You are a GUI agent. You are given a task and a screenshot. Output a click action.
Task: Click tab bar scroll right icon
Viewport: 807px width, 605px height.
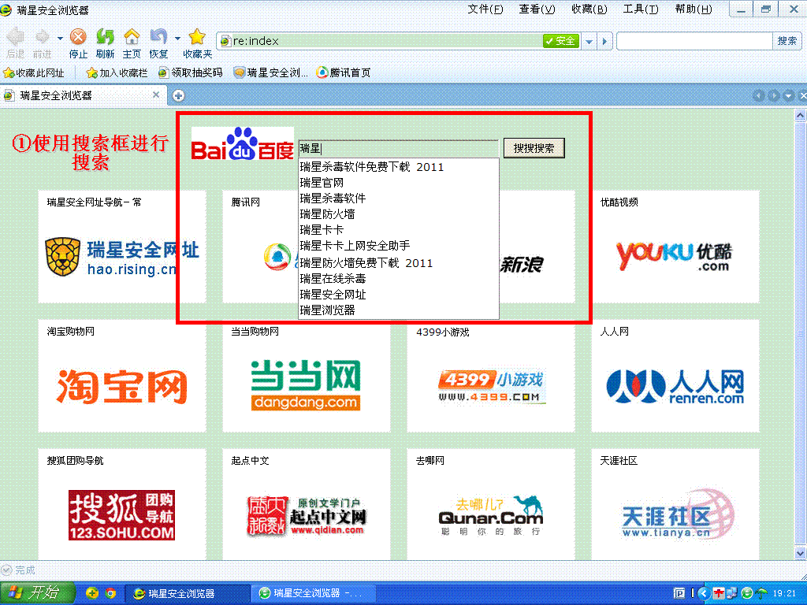point(774,95)
